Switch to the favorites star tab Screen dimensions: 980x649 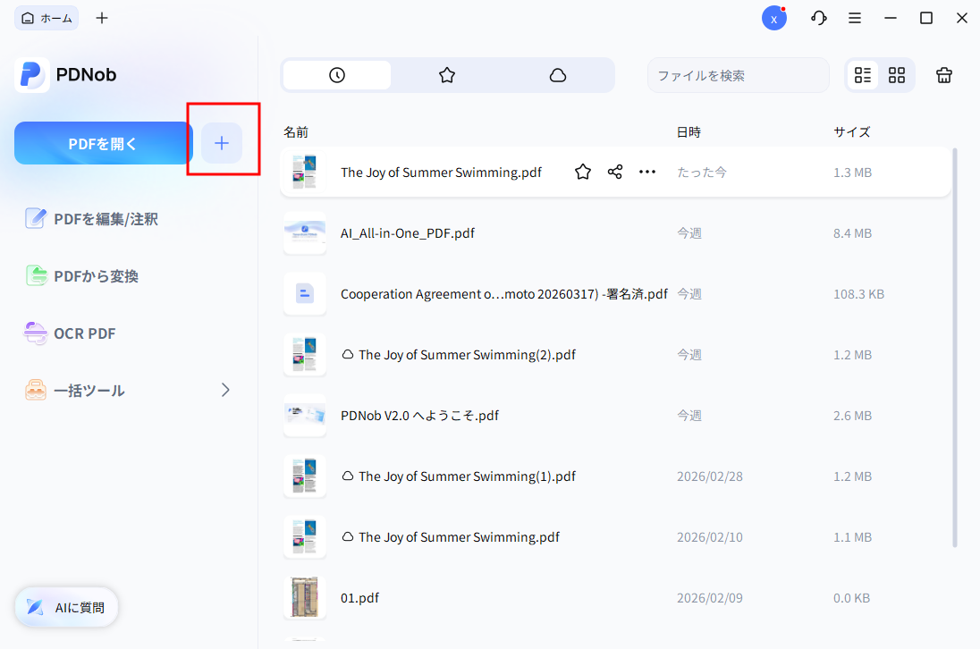(447, 75)
